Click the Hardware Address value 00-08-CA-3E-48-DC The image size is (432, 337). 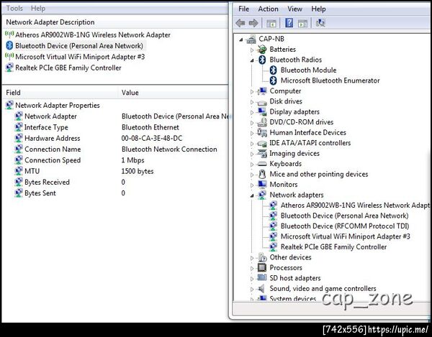152,138
